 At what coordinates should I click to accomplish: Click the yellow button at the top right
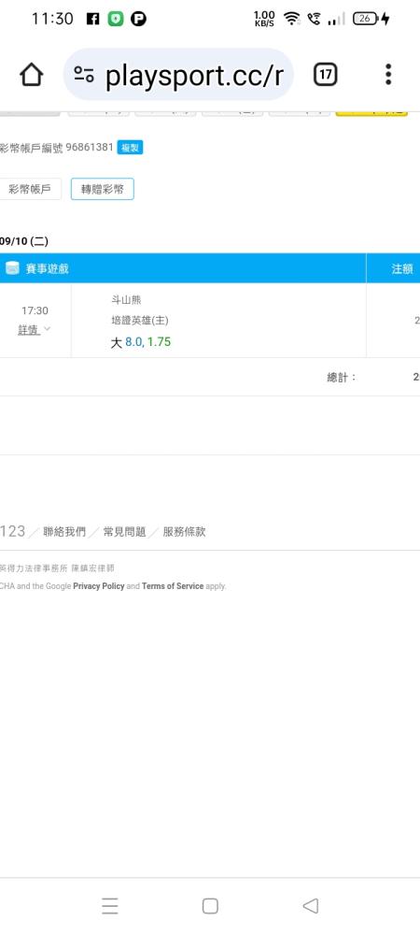coord(371,111)
